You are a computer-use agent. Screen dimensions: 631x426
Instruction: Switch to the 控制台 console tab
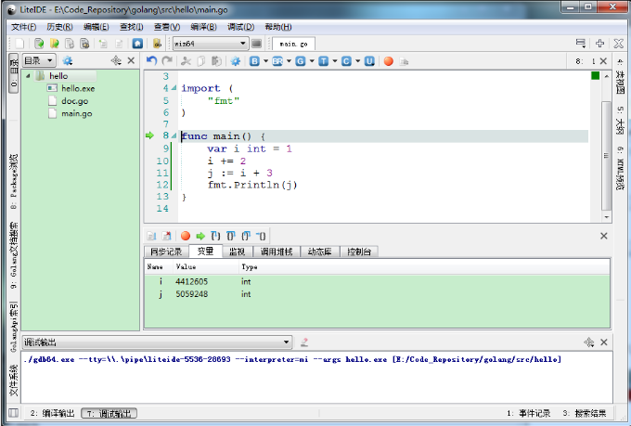(359, 252)
